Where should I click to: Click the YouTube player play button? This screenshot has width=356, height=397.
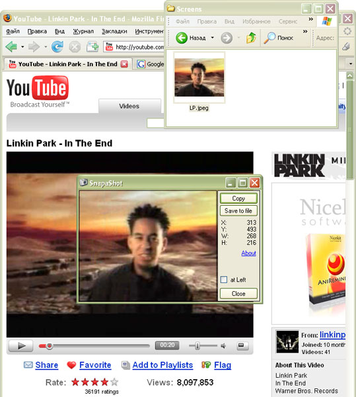[21, 345]
